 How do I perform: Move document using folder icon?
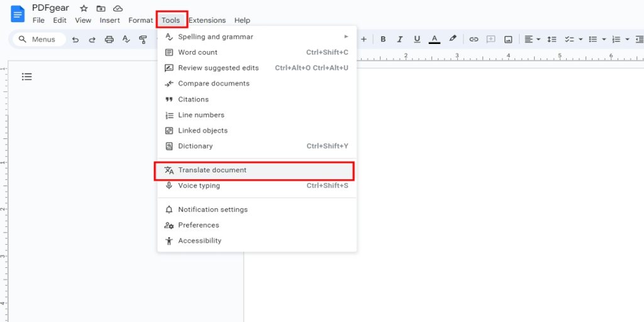[101, 8]
